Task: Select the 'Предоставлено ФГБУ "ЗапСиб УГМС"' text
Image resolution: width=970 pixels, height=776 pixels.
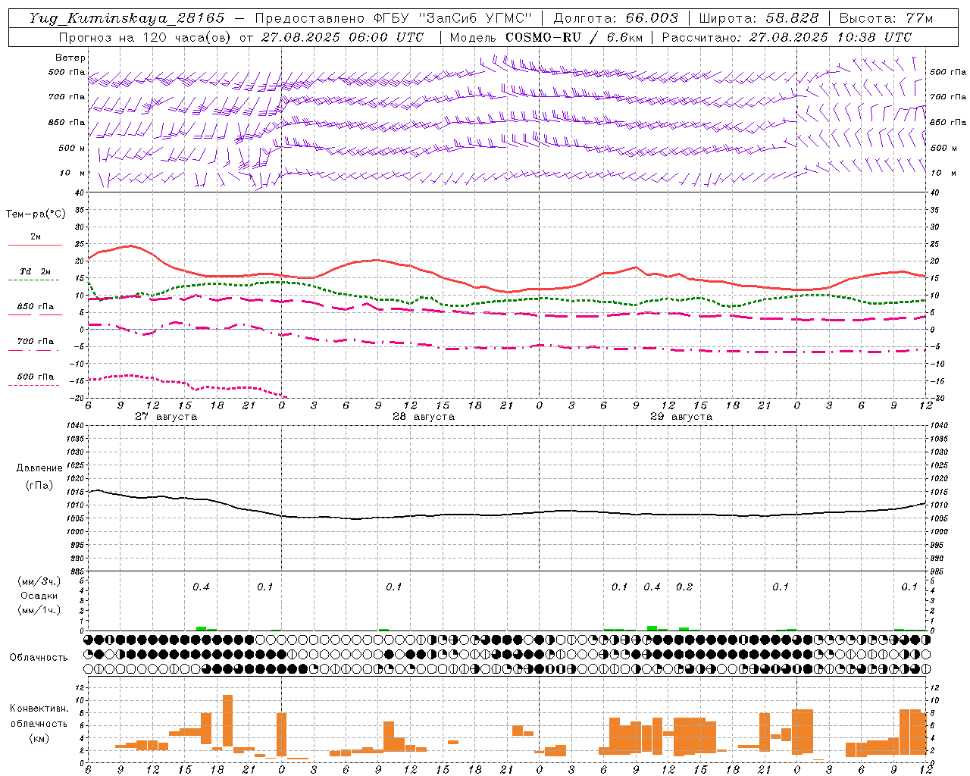Action: (394, 18)
